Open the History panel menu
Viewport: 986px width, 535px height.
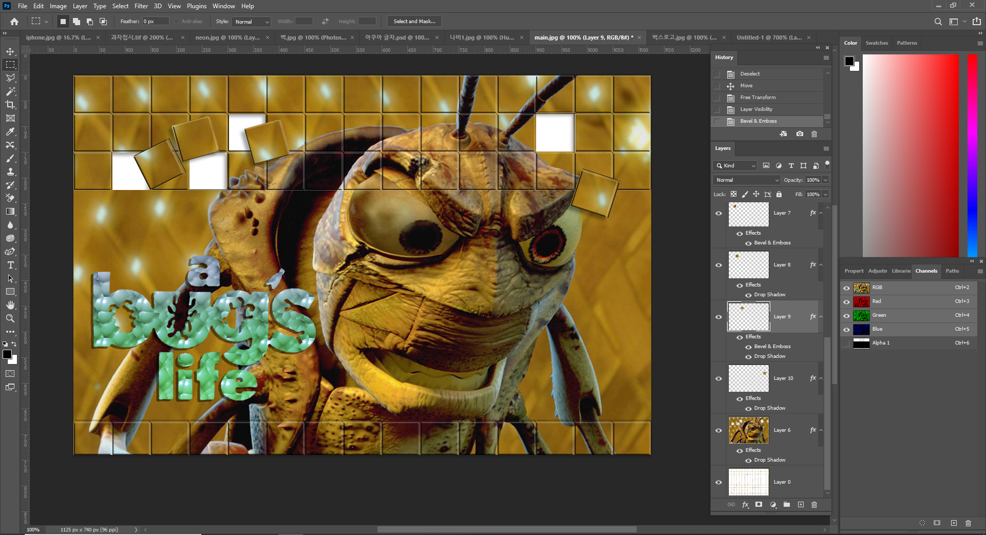[x=826, y=58]
